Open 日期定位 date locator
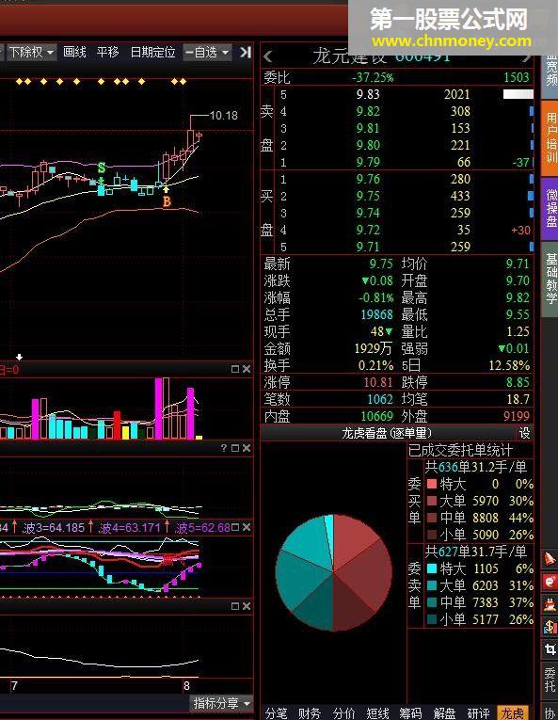Viewport: 558px width, 720px height. [153, 53]
